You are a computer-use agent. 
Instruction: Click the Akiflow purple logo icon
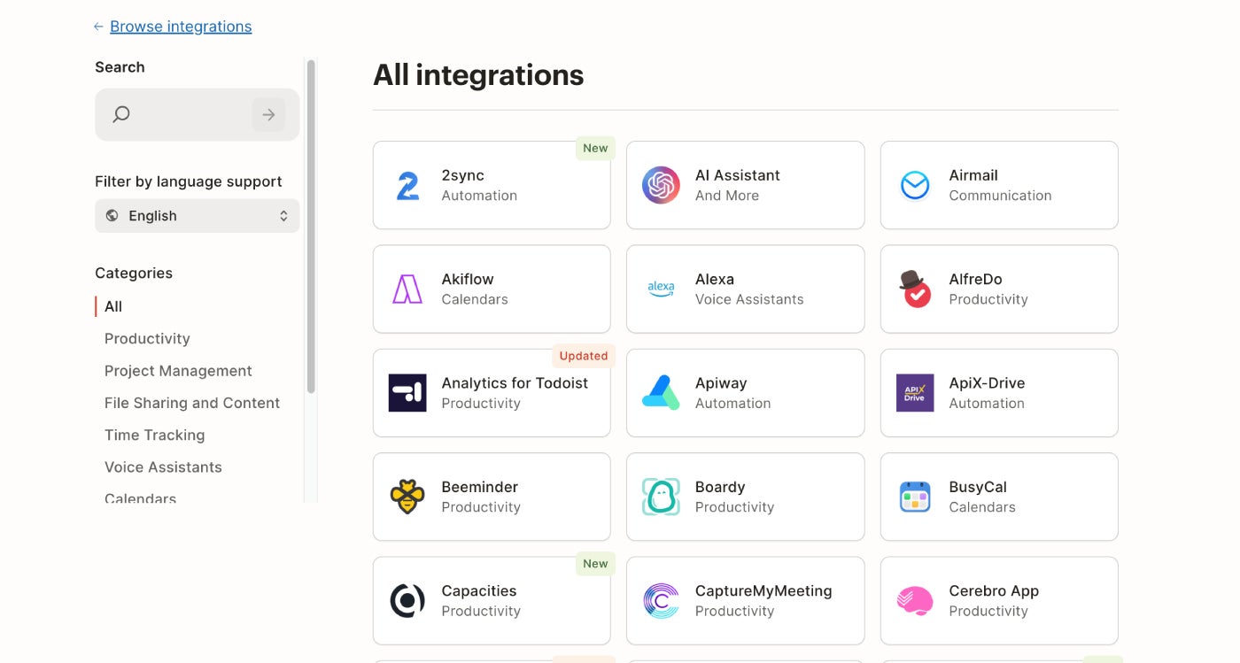click(x=407, y=289)
